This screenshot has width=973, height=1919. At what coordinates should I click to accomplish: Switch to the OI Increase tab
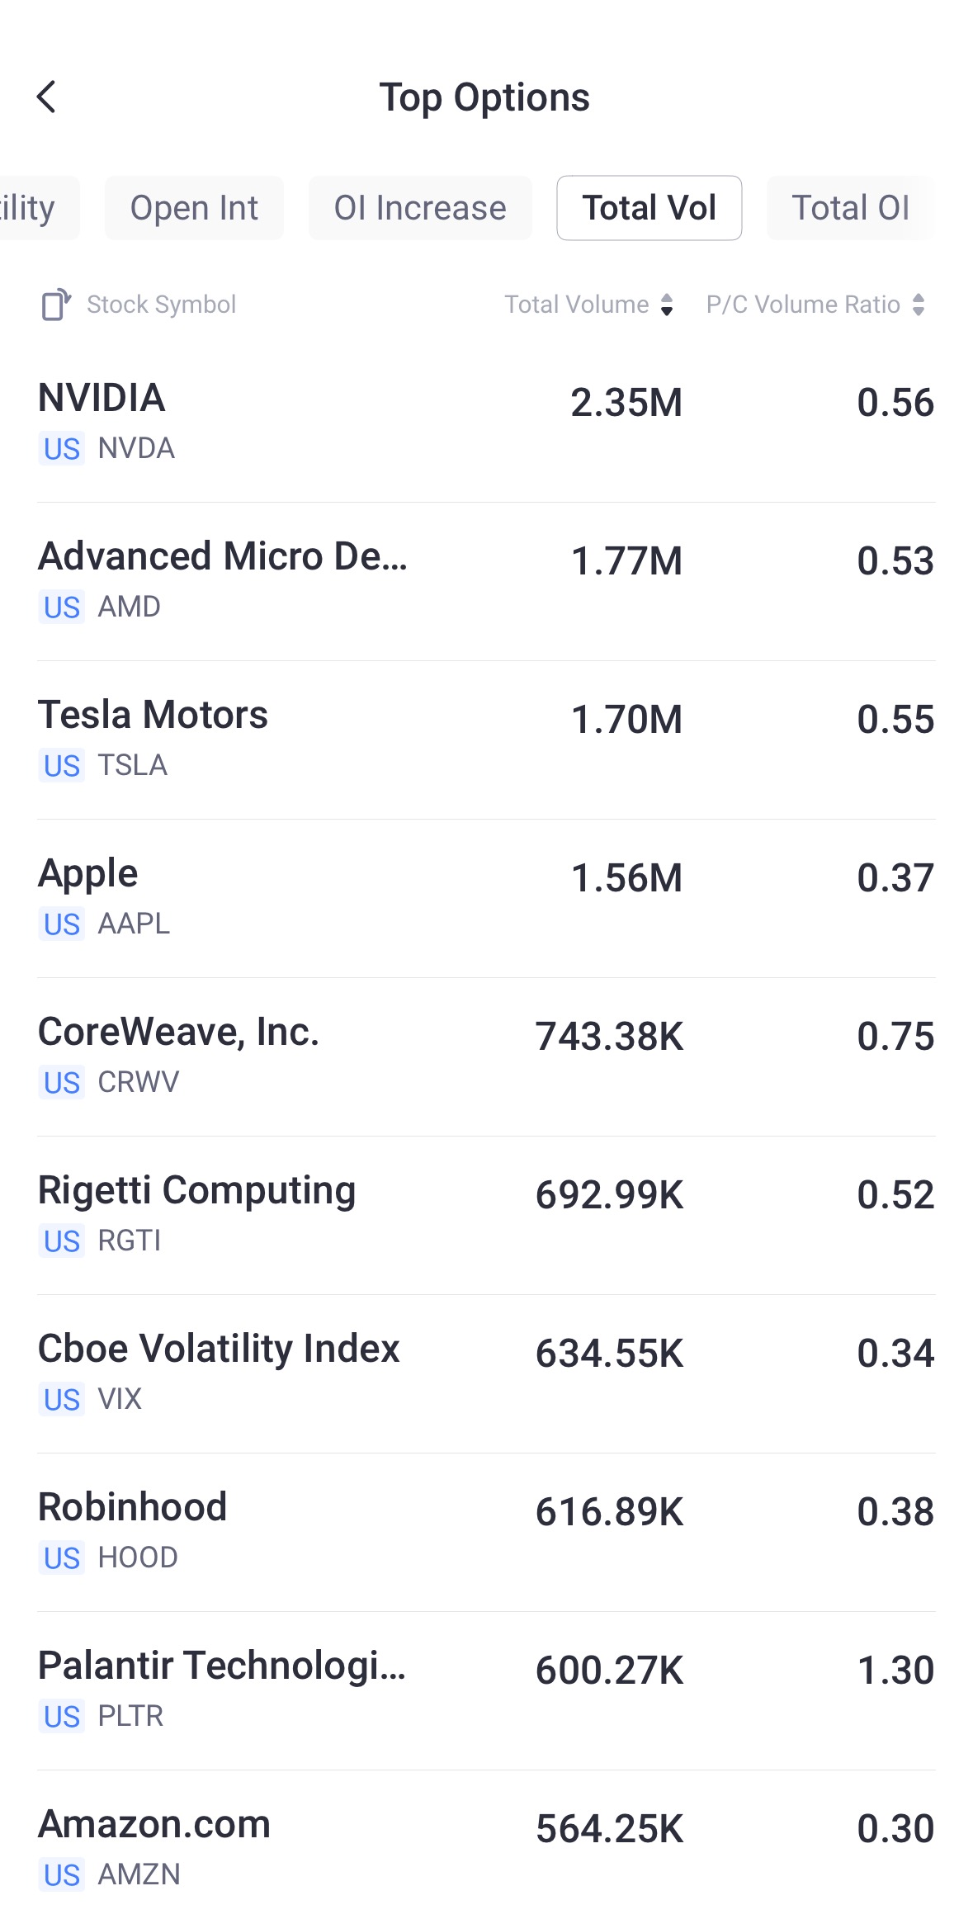420,208
